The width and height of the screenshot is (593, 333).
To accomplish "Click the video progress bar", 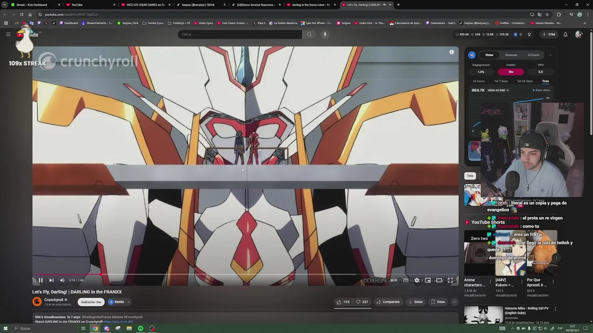I will (246, 274).
